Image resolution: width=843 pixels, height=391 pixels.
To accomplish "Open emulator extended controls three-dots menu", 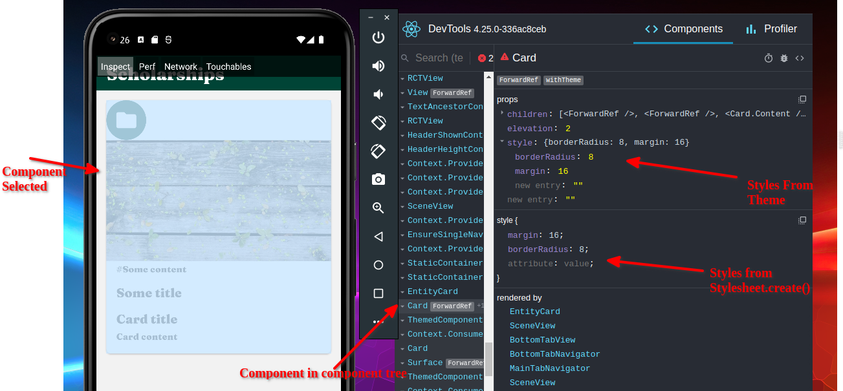I will [x=378, y=321].
